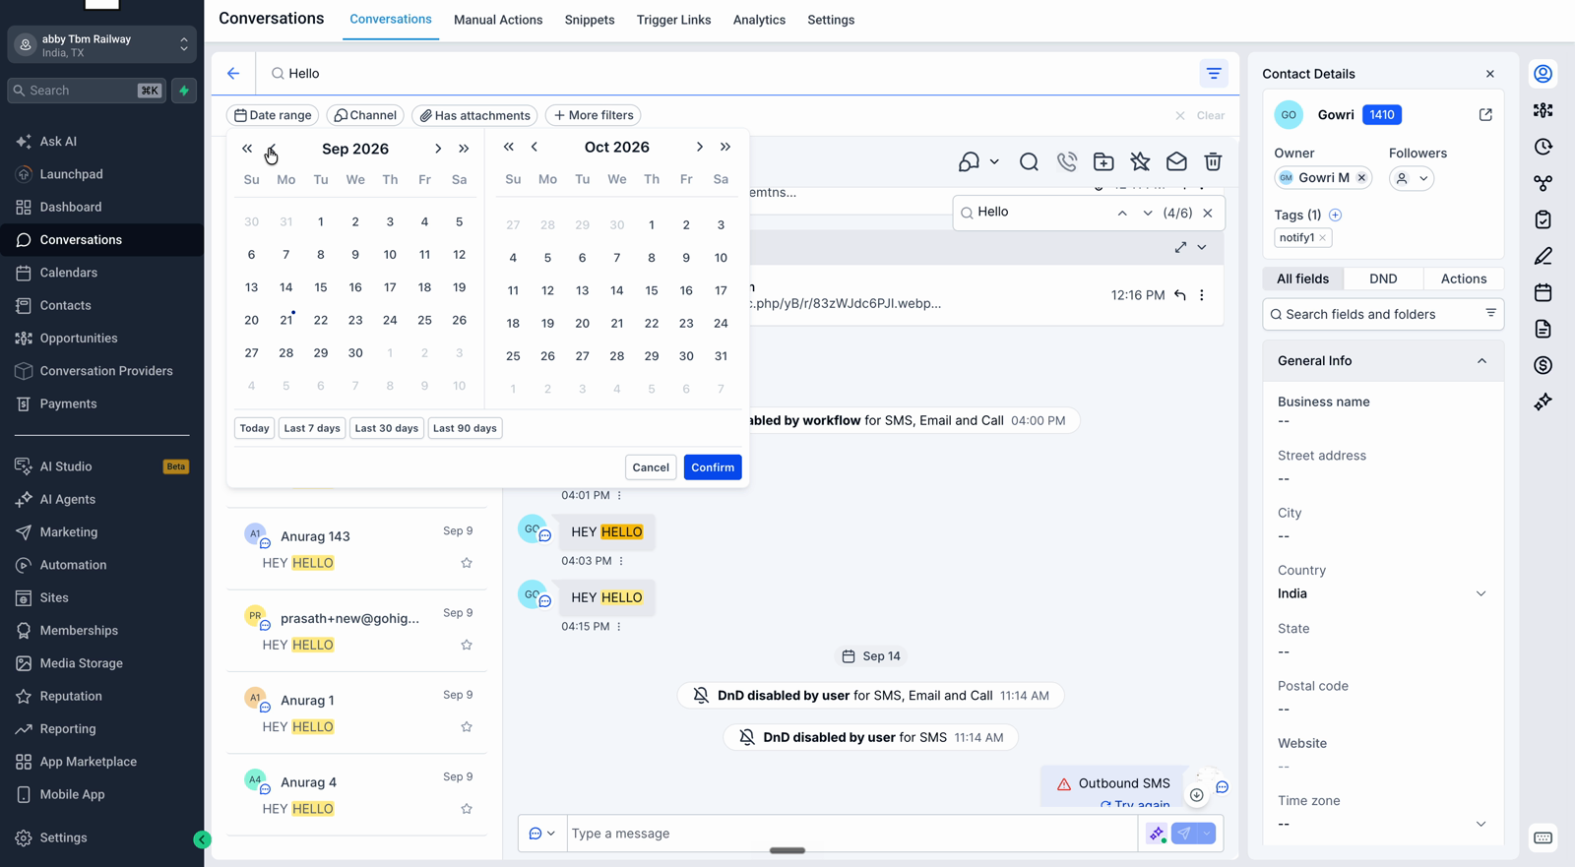Viewport: 1575px width, 867px height.
Task: Remove the notify1 tag
Action: (x=1322, y=237)
